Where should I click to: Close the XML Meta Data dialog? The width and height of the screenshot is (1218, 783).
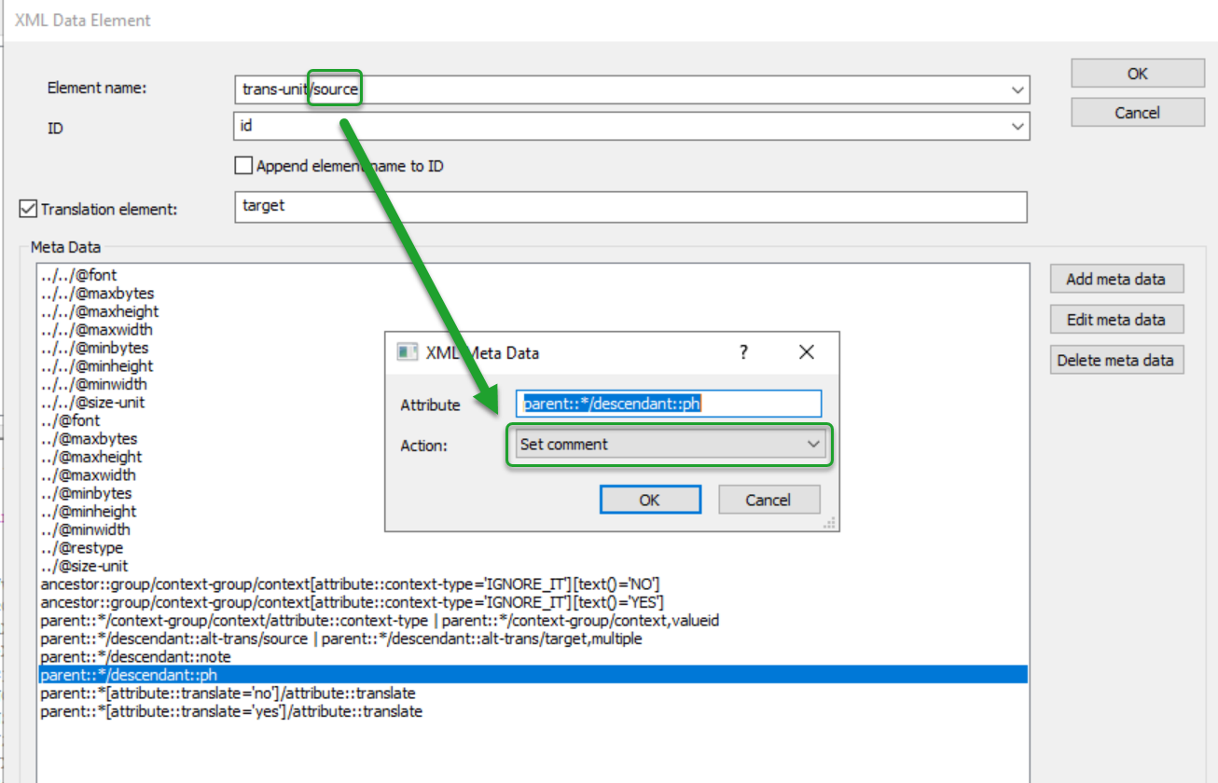806,352
